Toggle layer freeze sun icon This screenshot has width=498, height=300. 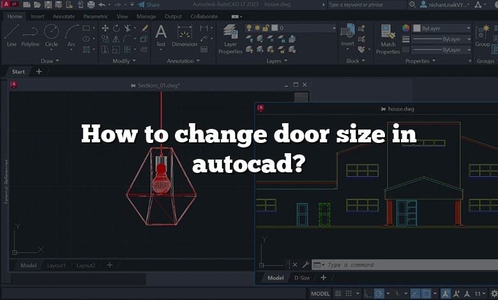(x=257, y=28)
